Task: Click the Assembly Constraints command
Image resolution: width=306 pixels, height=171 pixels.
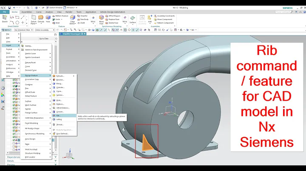Action: click(x=164, y=16)
